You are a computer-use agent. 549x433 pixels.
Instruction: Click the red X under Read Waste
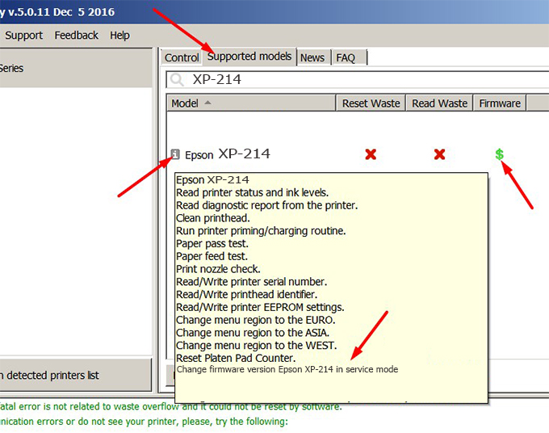[440, 154]
